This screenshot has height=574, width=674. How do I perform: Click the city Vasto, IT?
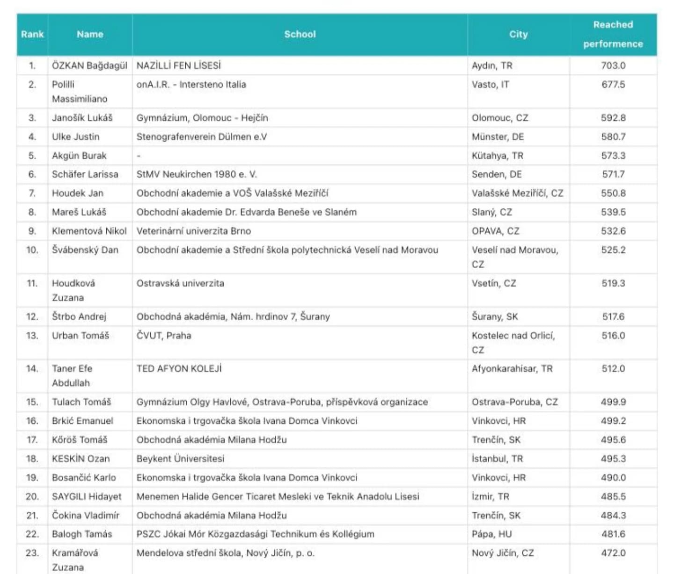[x=490, y=85]
